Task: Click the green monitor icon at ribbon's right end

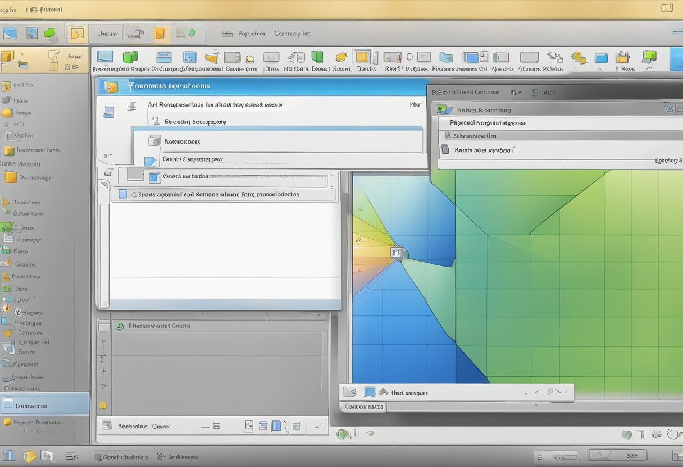Action: 649,56
